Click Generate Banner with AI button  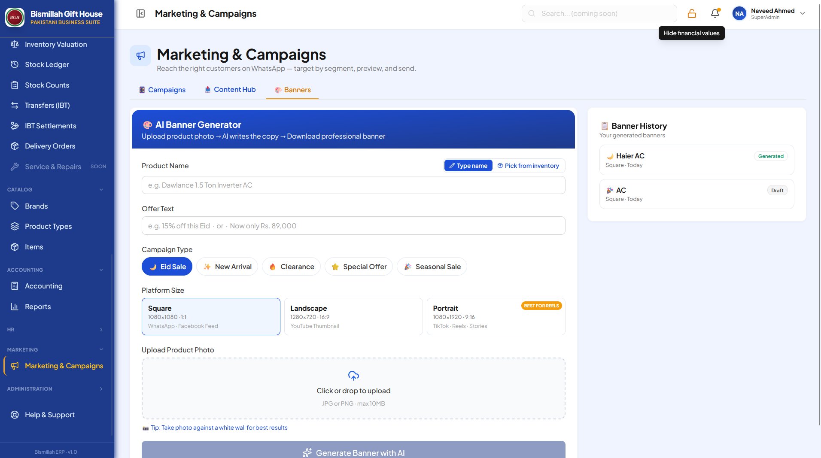tap(353, 449)
